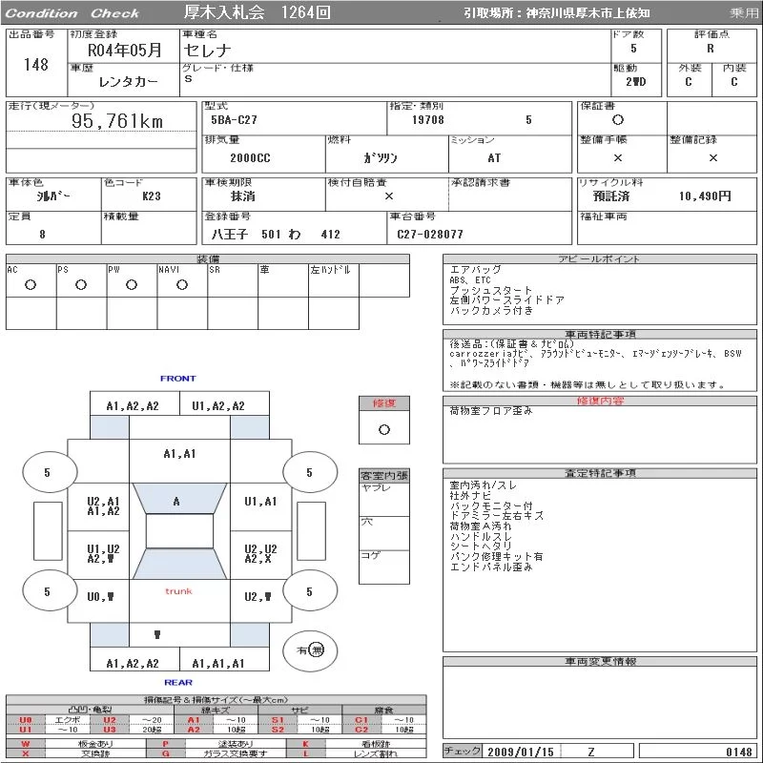Viewport: 763px width, 763px height.
Task: Click the lot number 148
Action: (36, 64)
